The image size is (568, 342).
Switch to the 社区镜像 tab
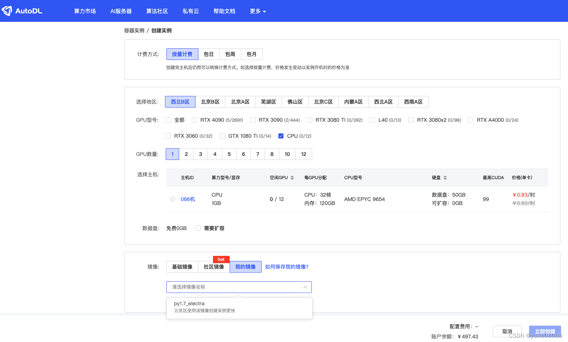pyautogui.click(x=214, y=267)
